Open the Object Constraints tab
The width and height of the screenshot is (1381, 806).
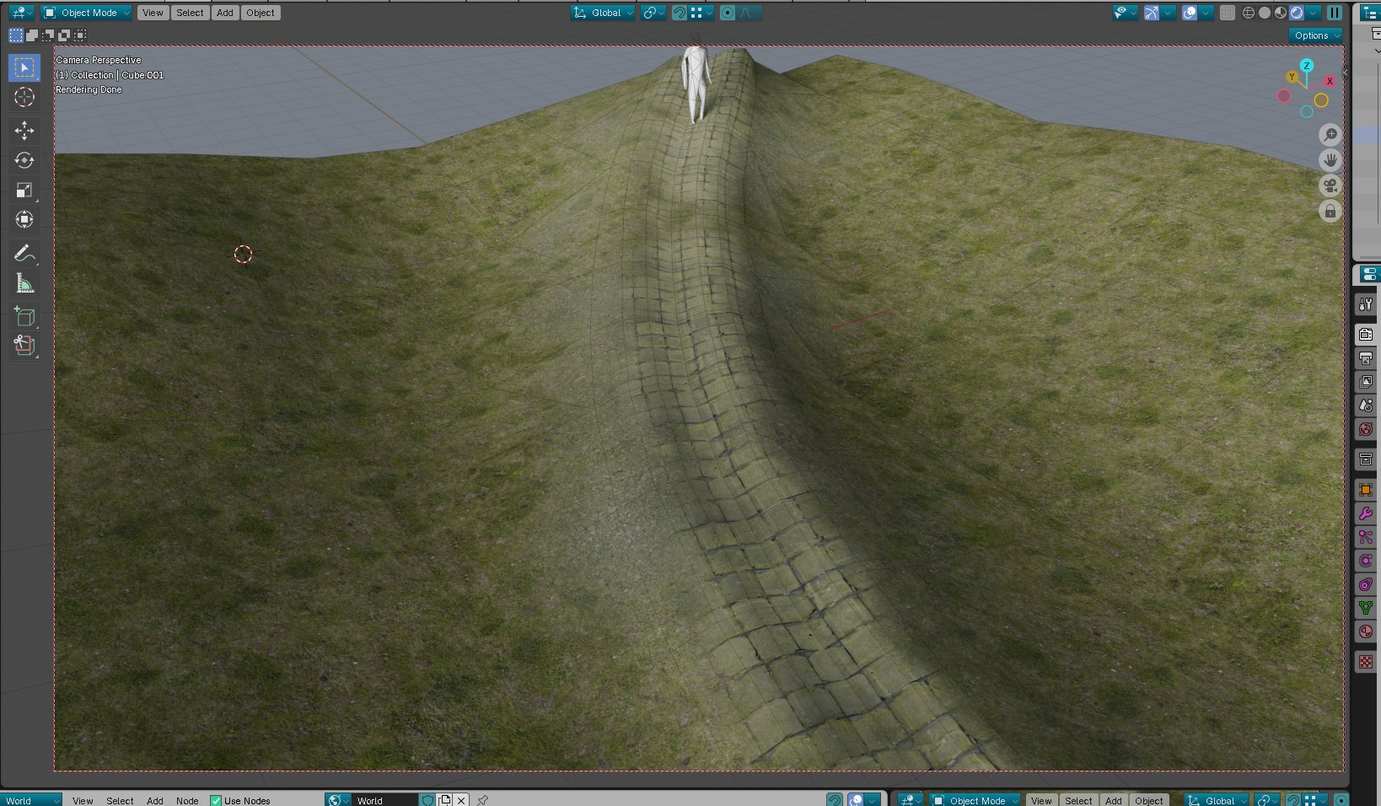(x=1366, y=584)
